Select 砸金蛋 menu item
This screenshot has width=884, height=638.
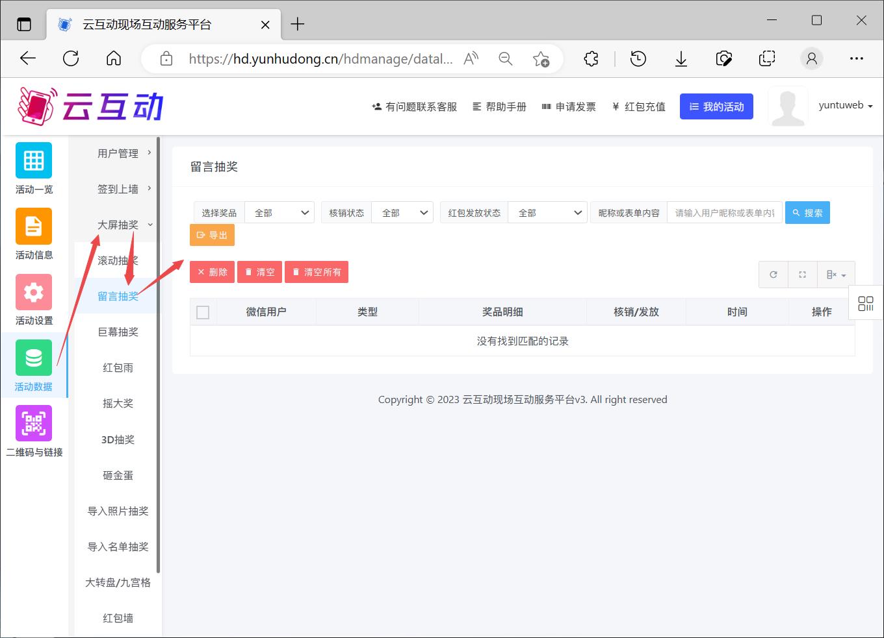[118, 476]
